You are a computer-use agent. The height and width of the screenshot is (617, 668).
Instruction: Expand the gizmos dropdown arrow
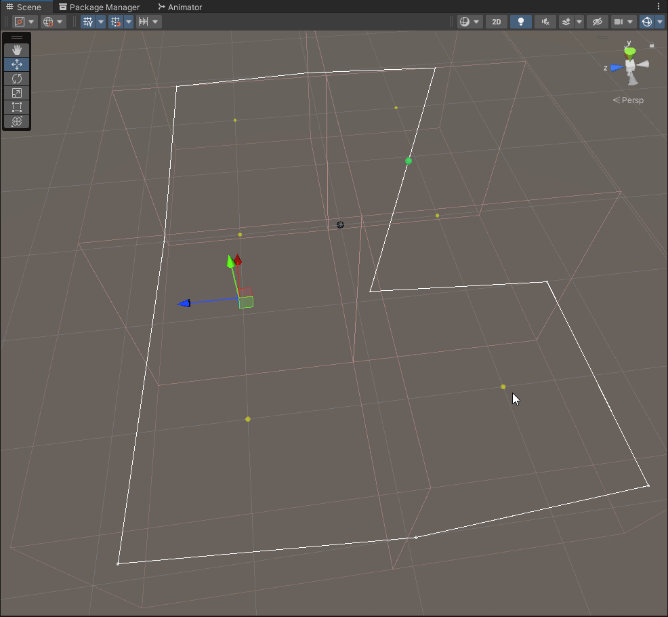(x=660, y=22)
